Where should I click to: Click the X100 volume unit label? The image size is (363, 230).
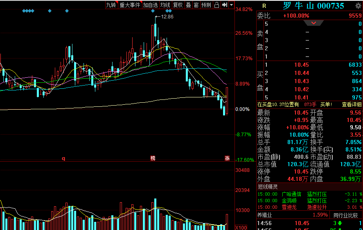[241, 227]
